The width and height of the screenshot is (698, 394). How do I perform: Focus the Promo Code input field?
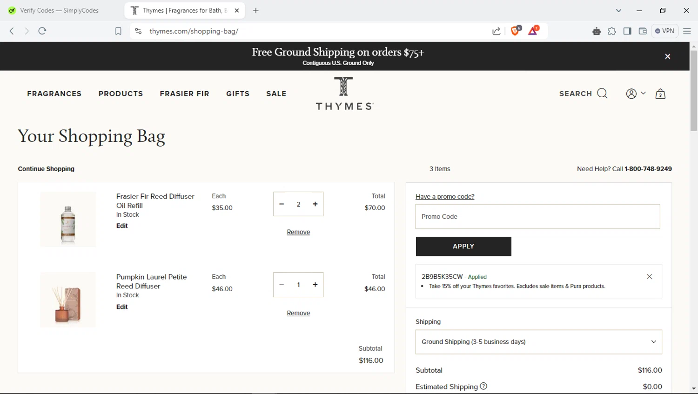pyautogui.click(x=537, y=216)
